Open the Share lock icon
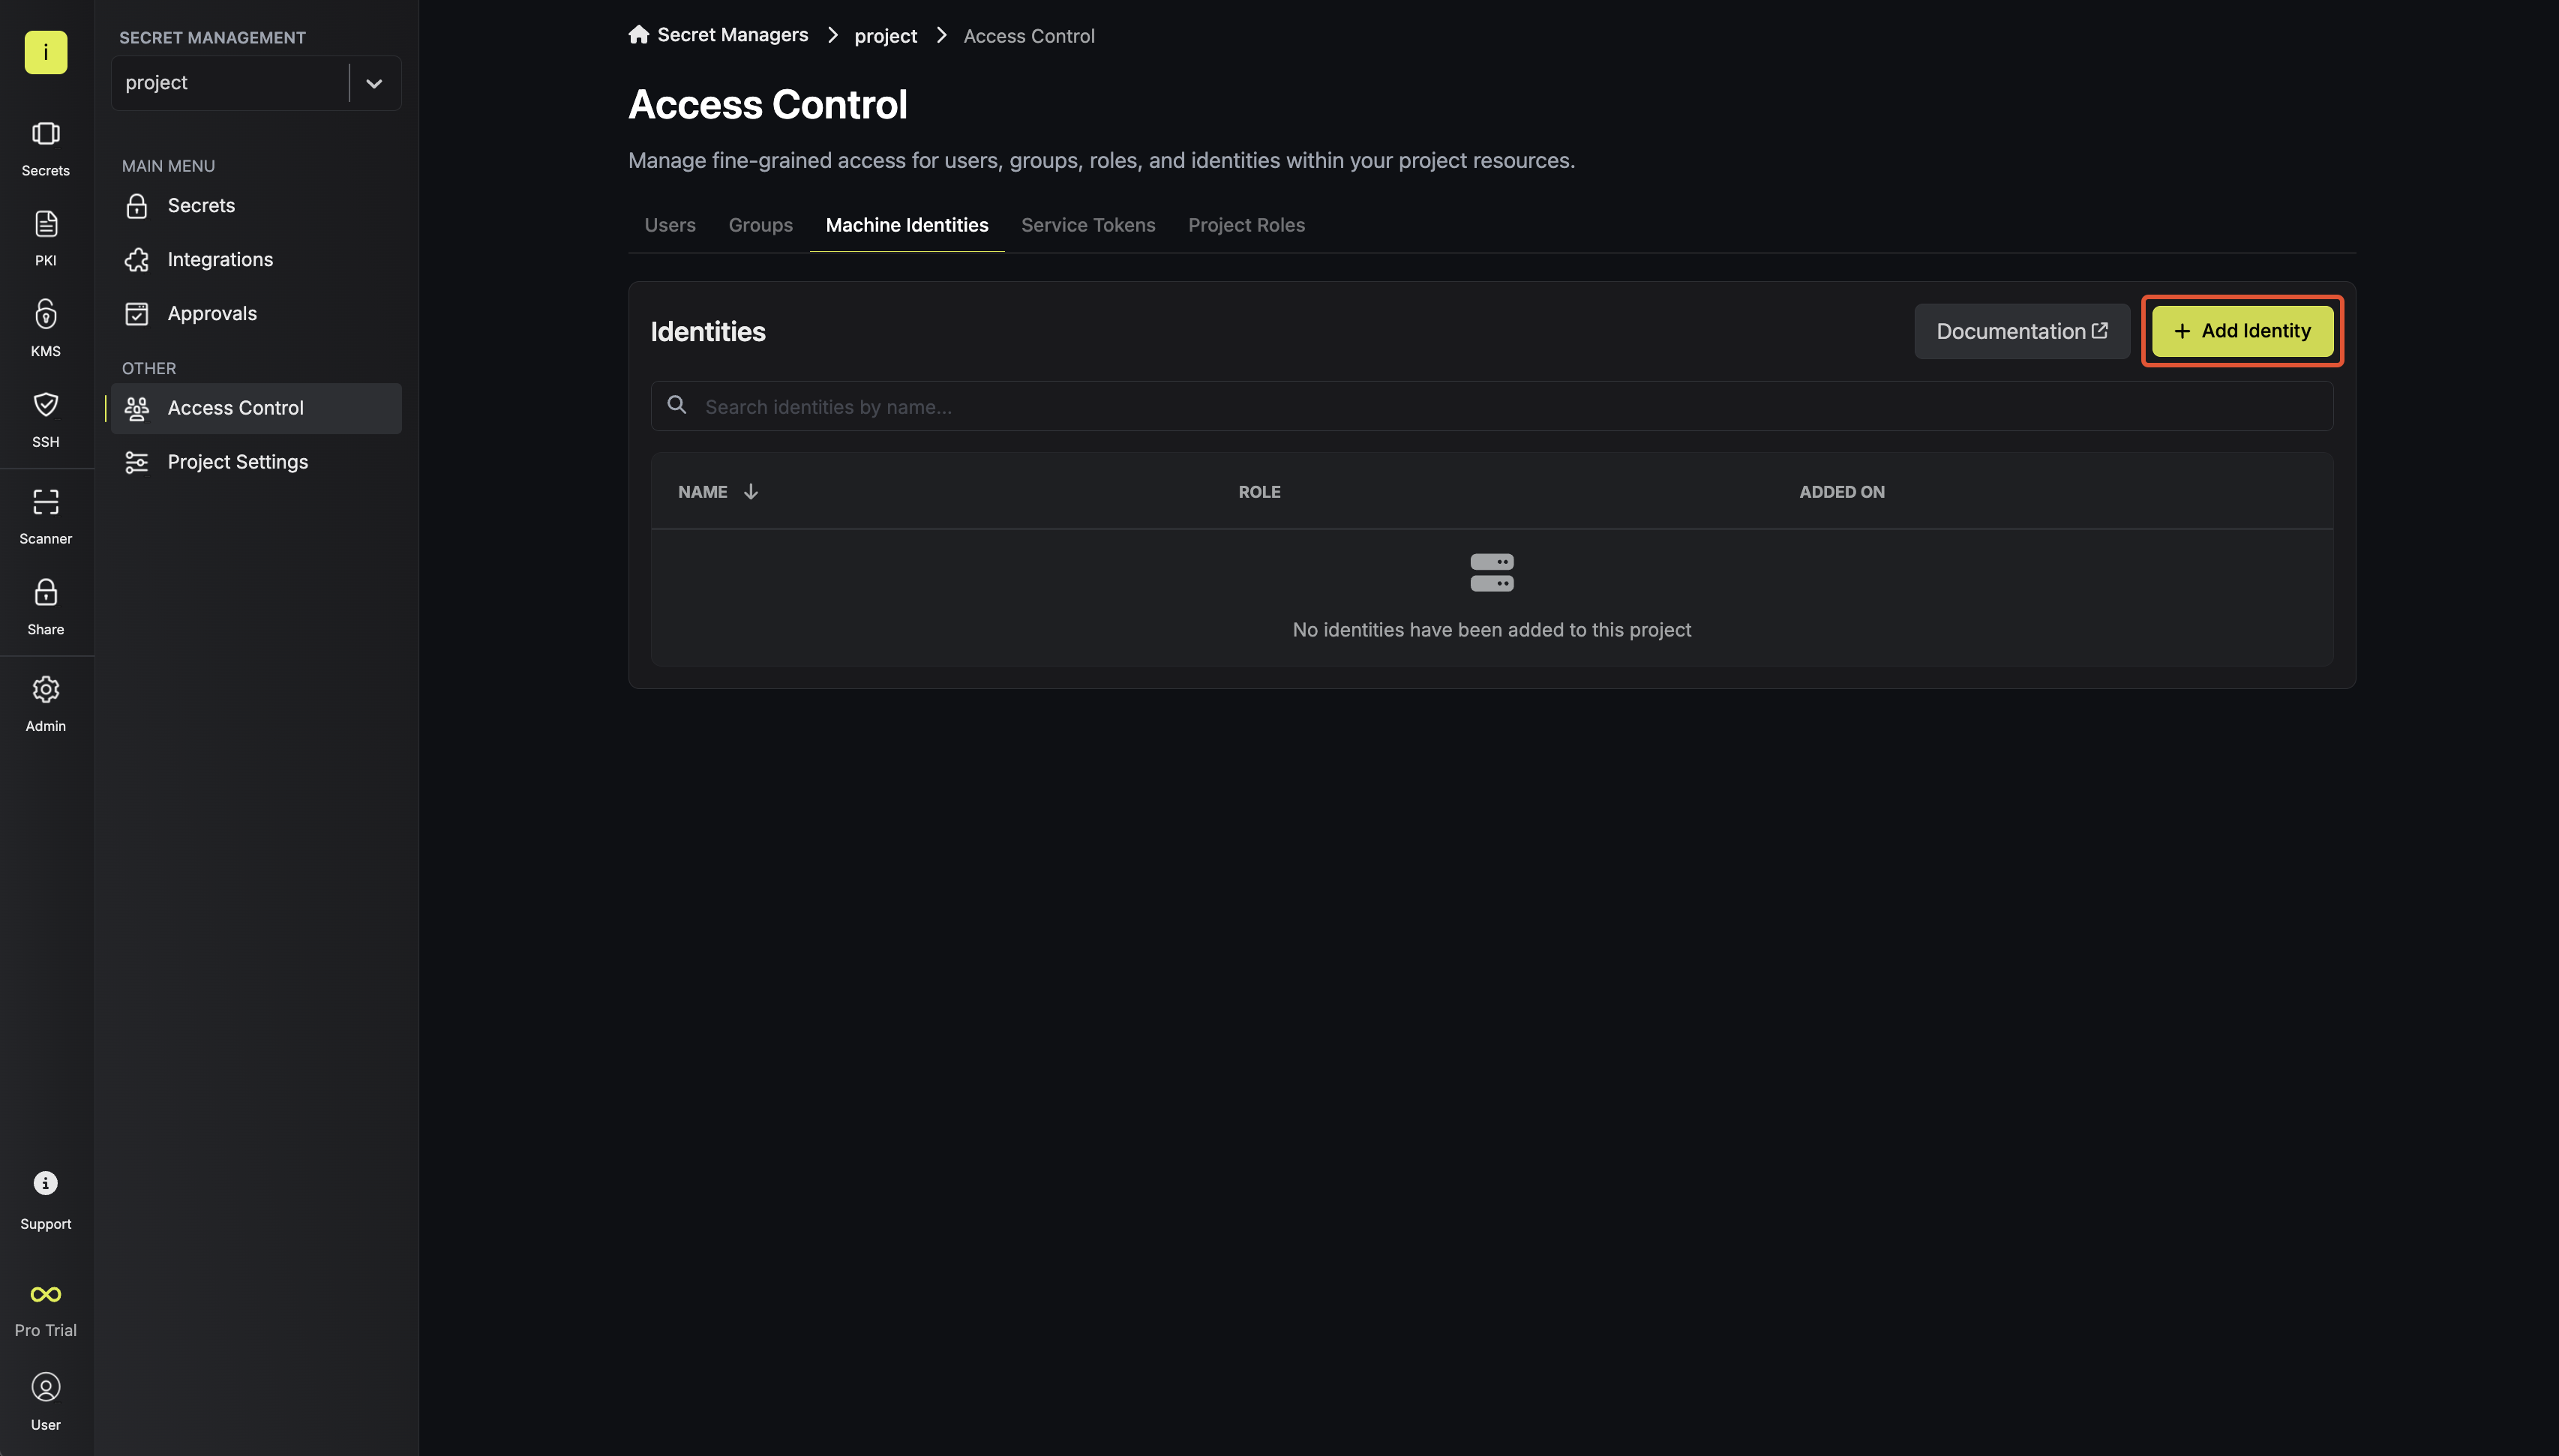The image size is (2559, 1456). 45,605
